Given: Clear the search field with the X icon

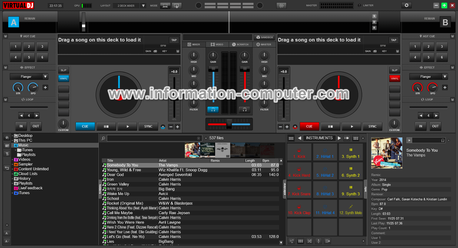Looking at the screenshot, I should pos(199,138).
